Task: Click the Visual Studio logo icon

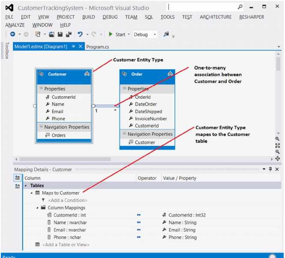Action: click(x=9, y=8)
